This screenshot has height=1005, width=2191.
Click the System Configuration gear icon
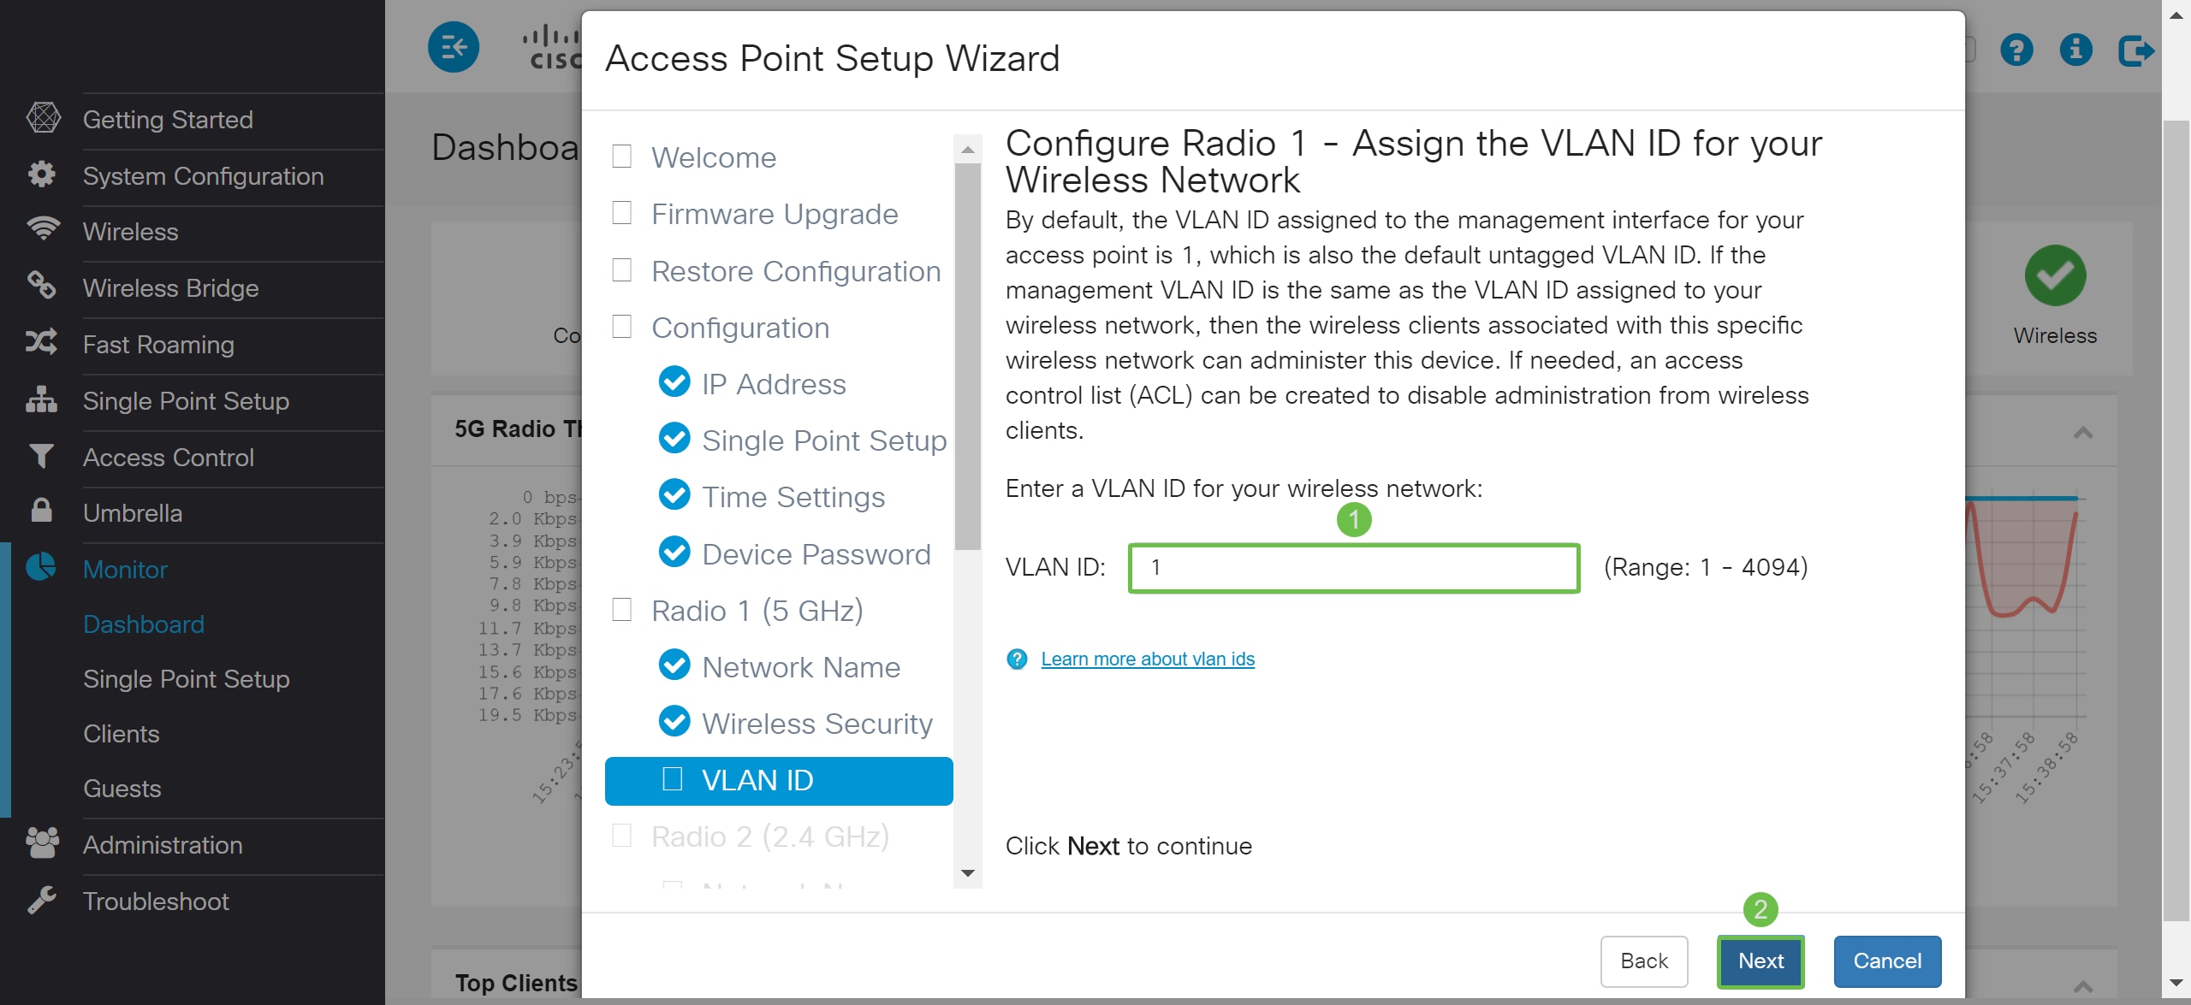point(41,174)
